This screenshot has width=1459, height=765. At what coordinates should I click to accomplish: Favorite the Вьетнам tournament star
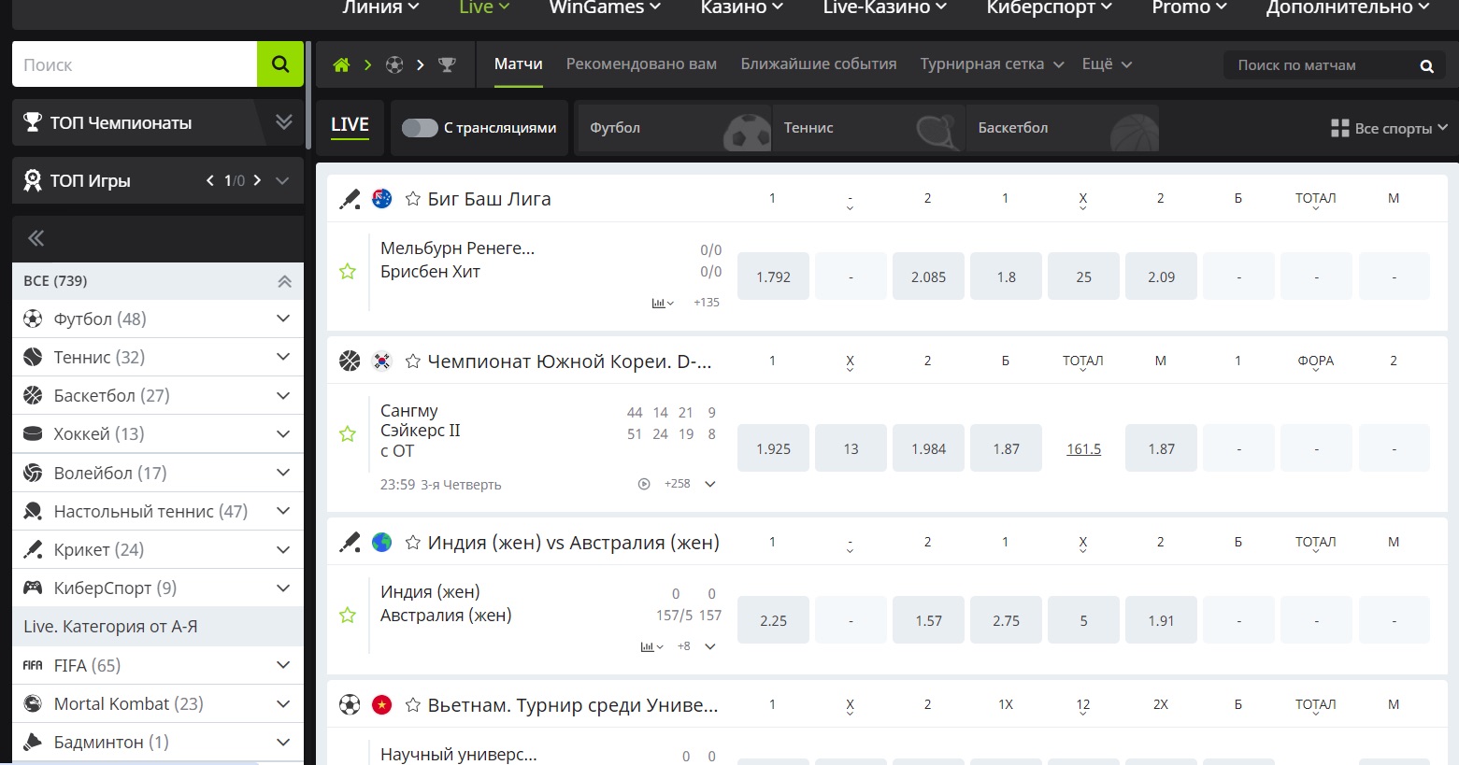(x=412, y=705)
